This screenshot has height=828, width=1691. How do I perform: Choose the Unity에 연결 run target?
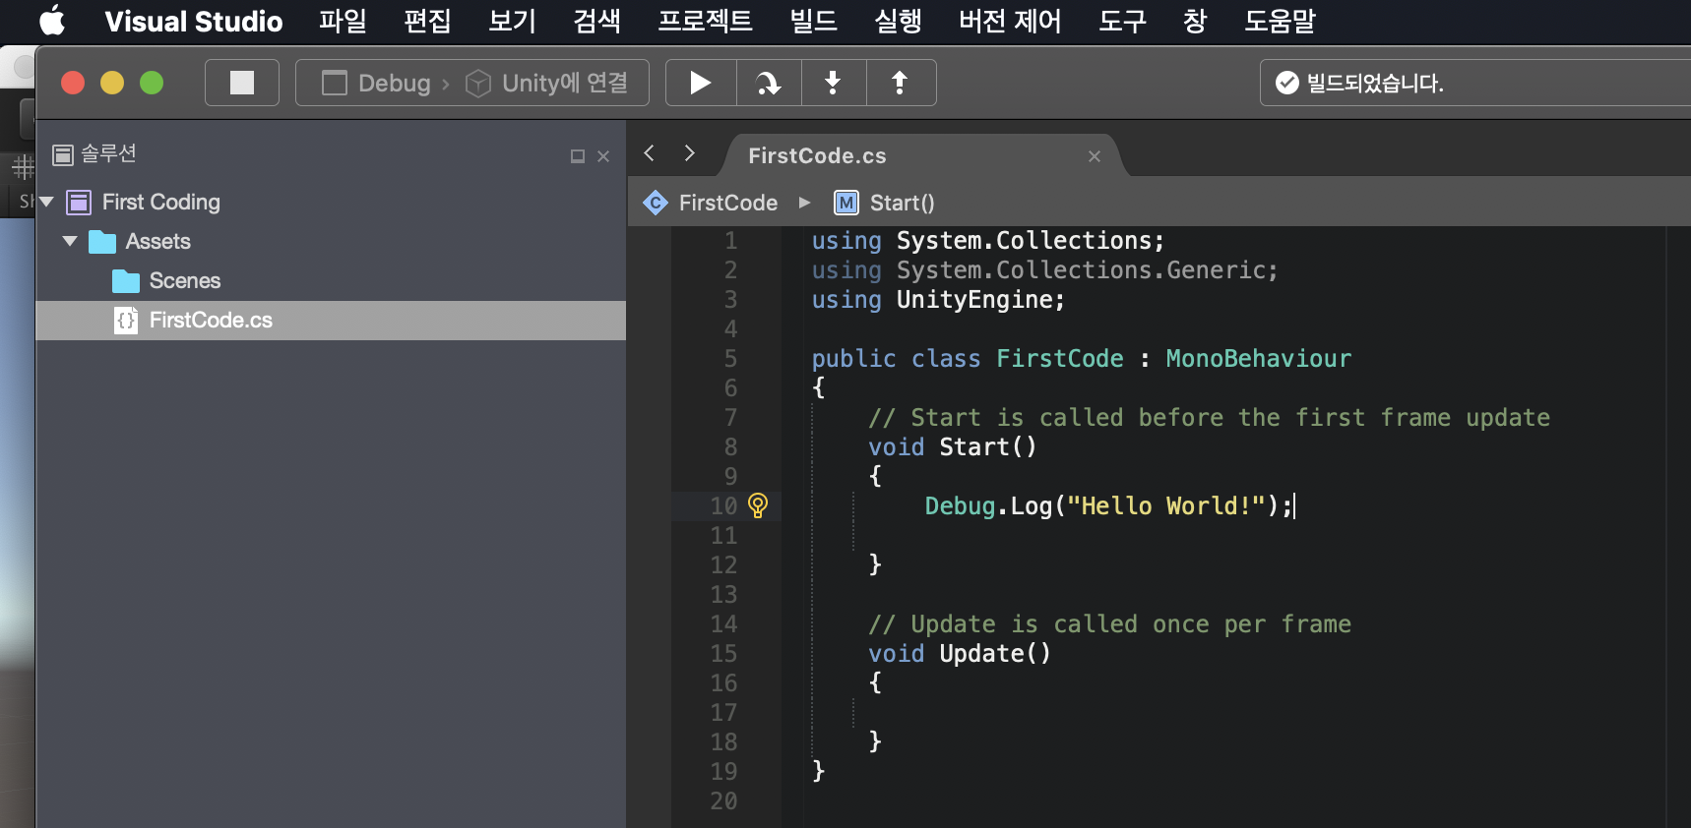click(547, 83)
